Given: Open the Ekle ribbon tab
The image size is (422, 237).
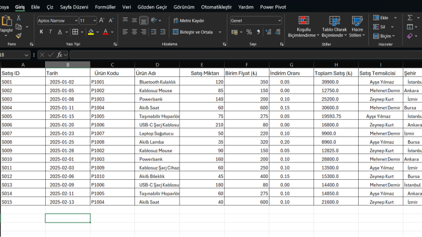Looking at the screenshot, I should [x=35, y=7].
